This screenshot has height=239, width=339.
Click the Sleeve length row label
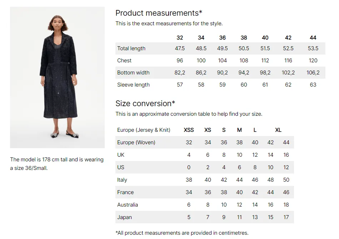(x=133, y=85)
